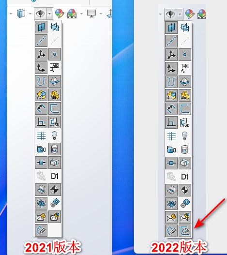Screen dimensions: 227x255
Task: Click Hide/Show Items eye in left toolbar
Action: click(40, 14)
